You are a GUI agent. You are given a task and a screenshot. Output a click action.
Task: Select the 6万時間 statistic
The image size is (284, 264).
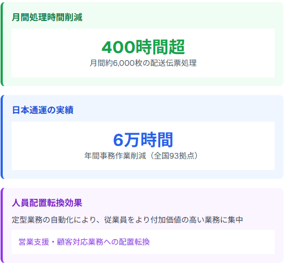143,140
